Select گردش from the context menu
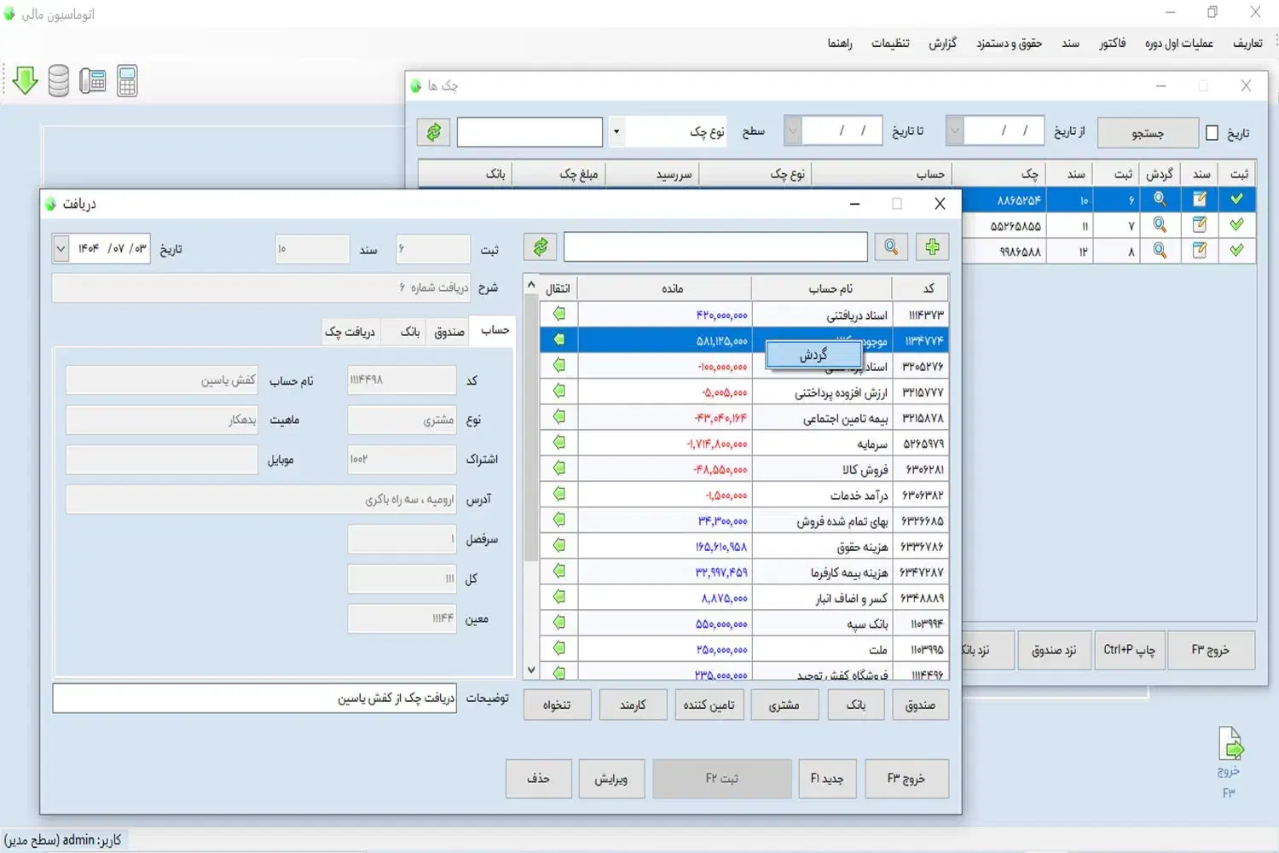Viewport: 1279px width, 853px height. pos(813,355)
